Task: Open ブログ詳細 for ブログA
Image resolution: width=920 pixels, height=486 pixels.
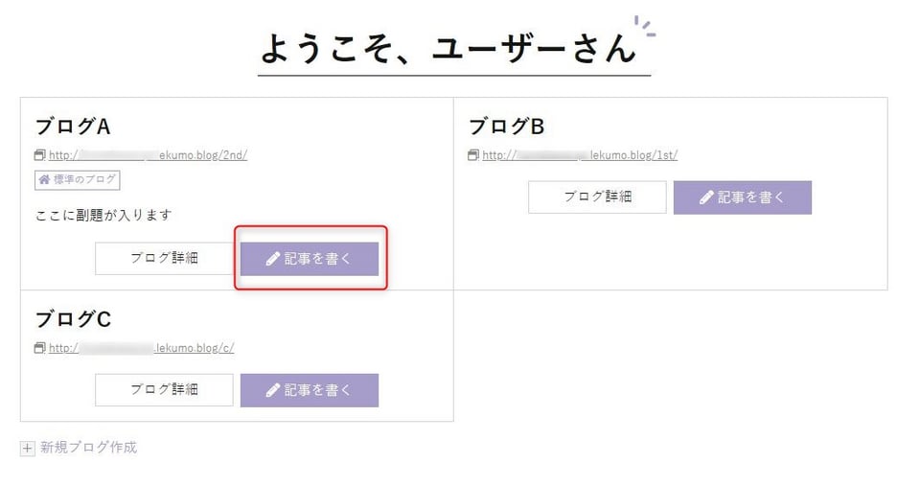Action: pyautogui.click(x=164, y=258)
